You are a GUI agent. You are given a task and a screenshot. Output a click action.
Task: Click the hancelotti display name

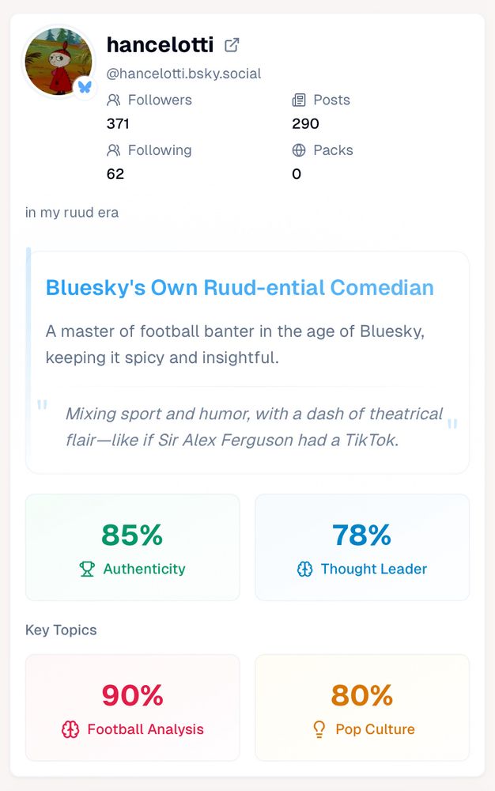pyautogui.click(x=160, y=45)
